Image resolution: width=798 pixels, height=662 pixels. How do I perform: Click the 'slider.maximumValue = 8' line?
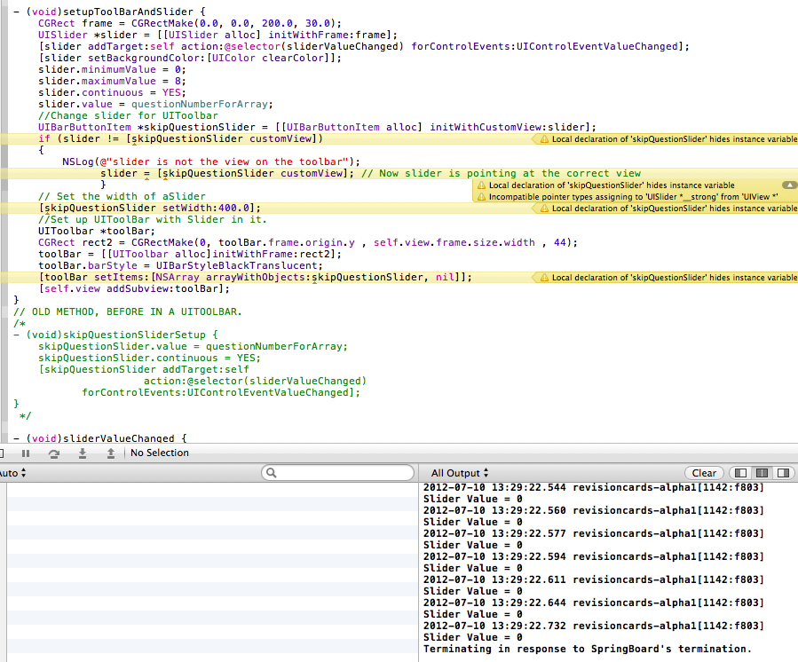(112, 82)
